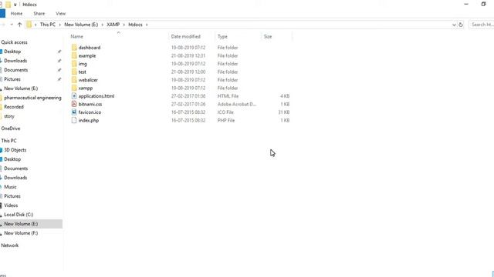Click the 'HTML File' type cell
The image size is (494, 277).
[228, 96]
